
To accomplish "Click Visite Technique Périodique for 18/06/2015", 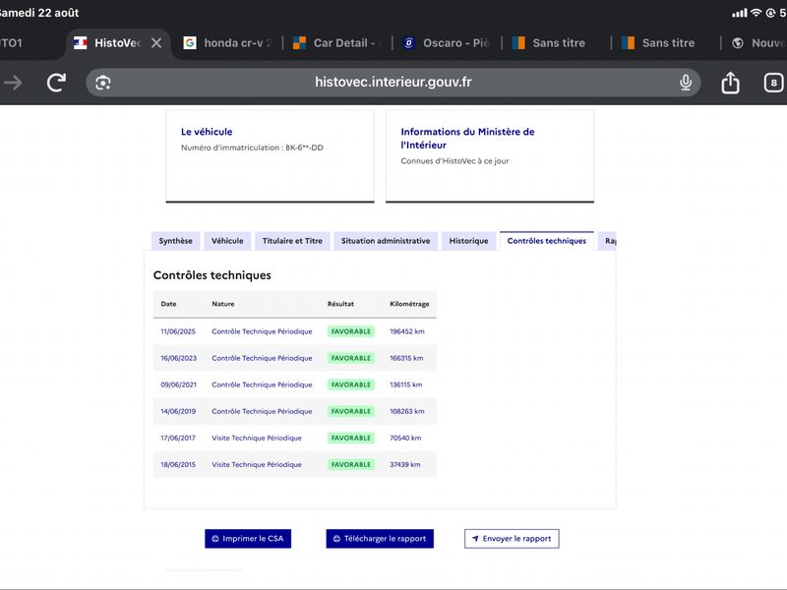I will point(257,464).
